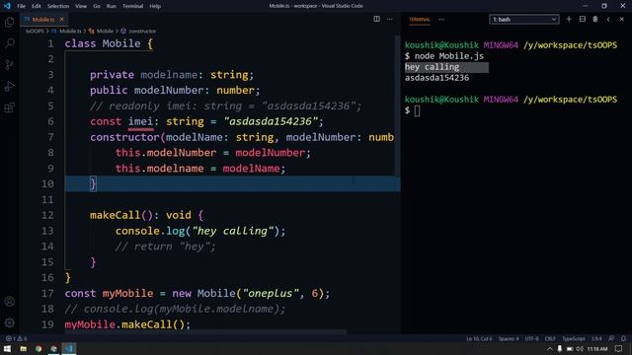Select the TERMINAL panel tab
The height and width of the screenshot is (355, 632).
click(x=419, y=20)
